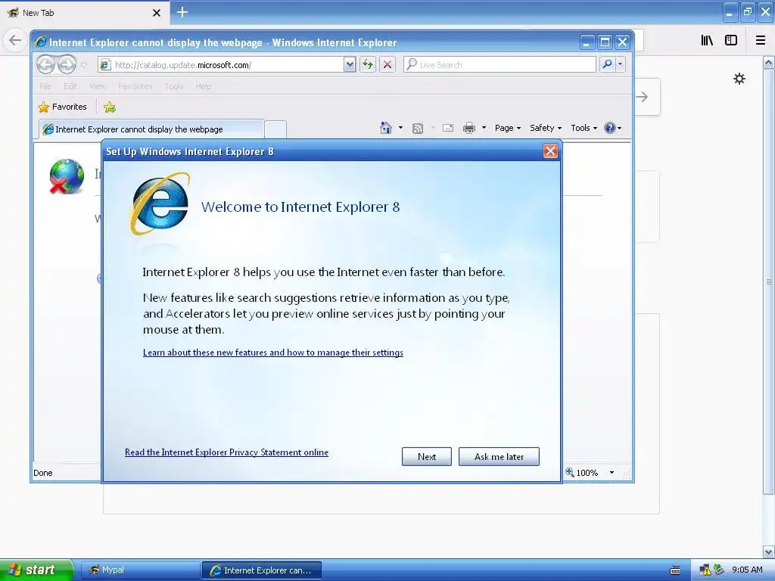This screenshot has width=775, height=581.
Task: Toggle the Mypal sidebar icon
Action: click(731, 41)
